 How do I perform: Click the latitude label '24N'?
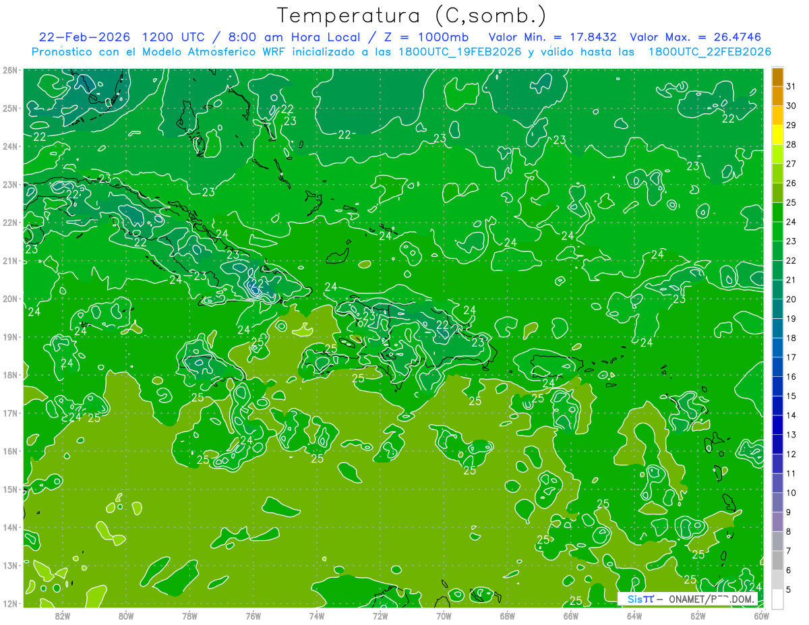pos(10,146)
